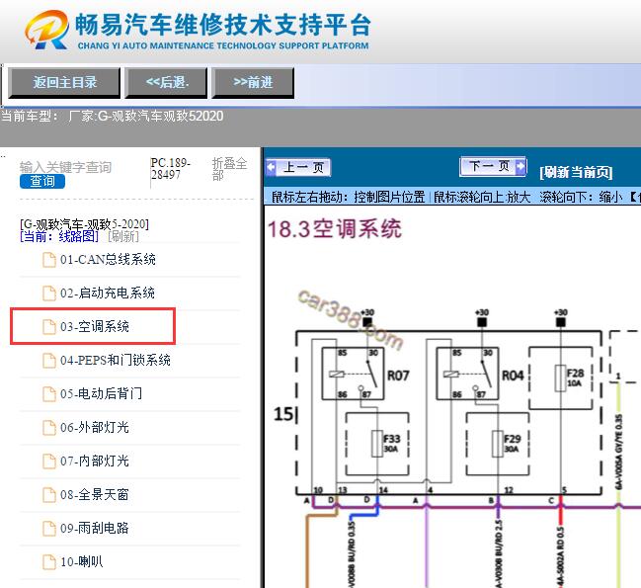Open 02-启动充电系统 in the tree
This screenshot has width=641, height=588.
tap(107, 293)
